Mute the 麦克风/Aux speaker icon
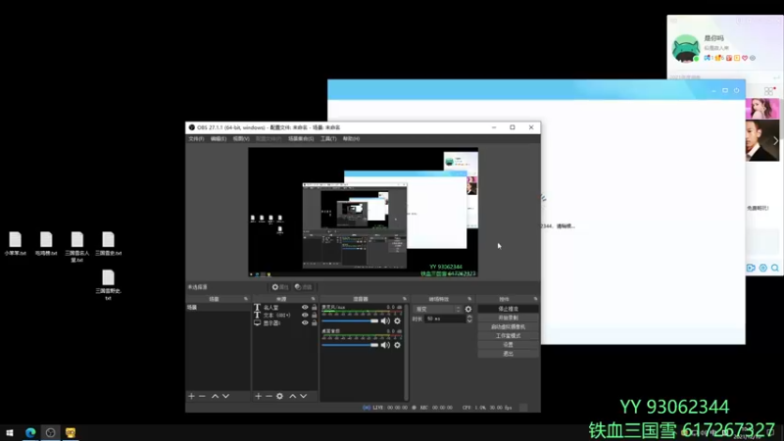This screenshot has height=441, width=784. tap(385, 321)
